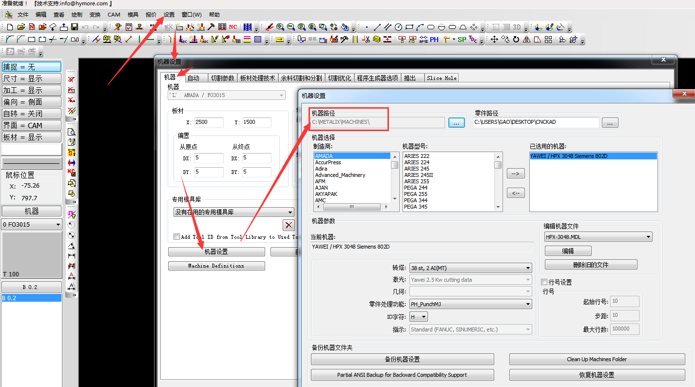Switch to the 切割参数 tab
Image resolution: width=695 pixels, height=387 pixels.
click(x=222, y=78)
